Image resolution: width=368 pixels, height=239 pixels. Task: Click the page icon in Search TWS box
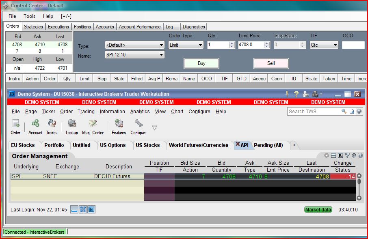[x=352, y=112]
